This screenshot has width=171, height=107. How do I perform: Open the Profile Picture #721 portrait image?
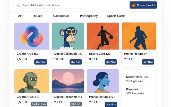click(103, 81)
